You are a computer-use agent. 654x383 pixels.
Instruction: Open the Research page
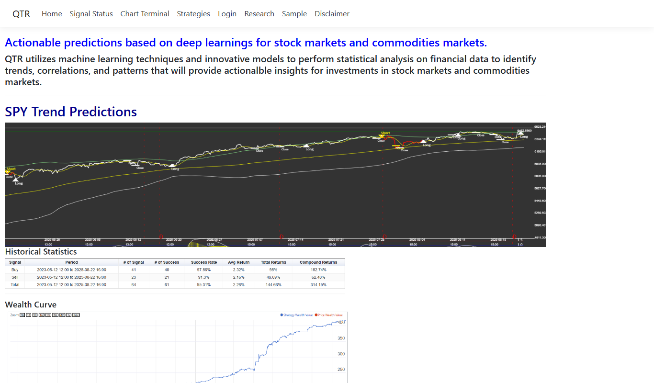click(x=259, y=14)
